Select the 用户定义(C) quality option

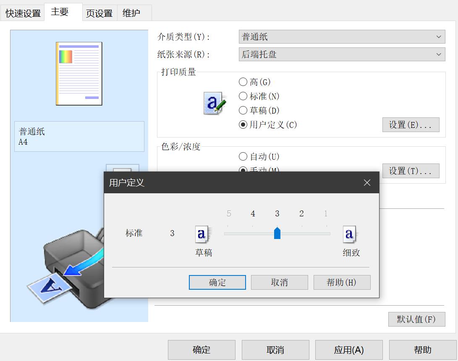click(243, 125)
